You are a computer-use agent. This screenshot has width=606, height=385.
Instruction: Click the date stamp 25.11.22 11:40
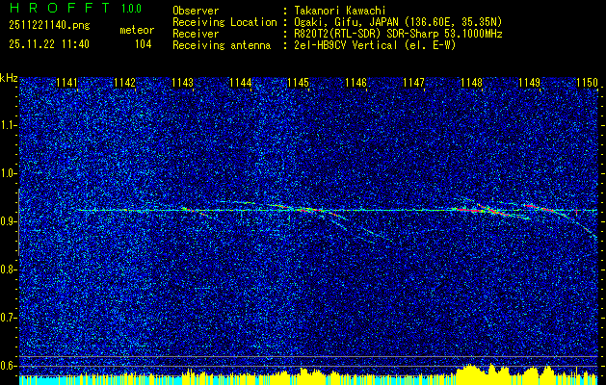pos(49,44)
